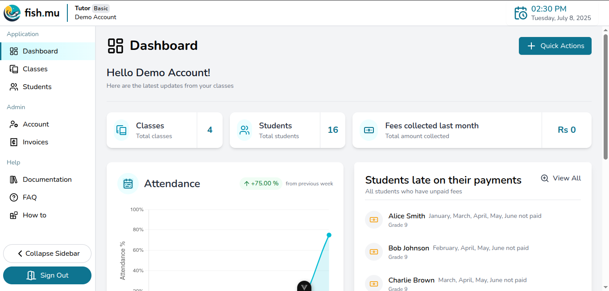The width and height of the screenshot is (609, 291).
Task: Open the Invoices page
Action: [48, 142]
